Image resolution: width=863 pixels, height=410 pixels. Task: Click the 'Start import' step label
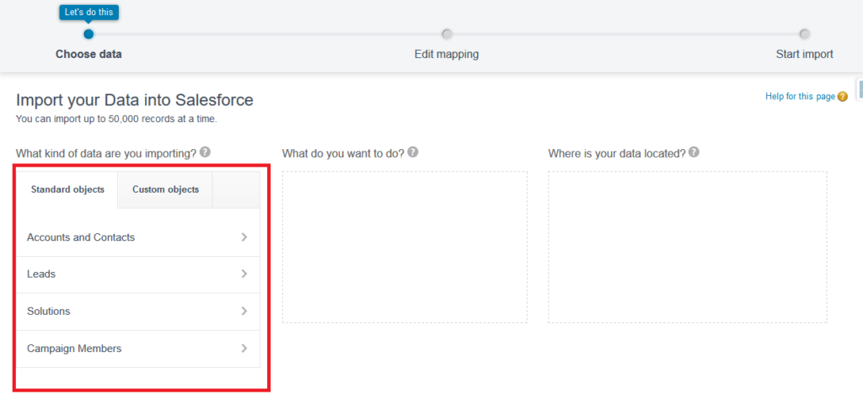coord(805,55)
